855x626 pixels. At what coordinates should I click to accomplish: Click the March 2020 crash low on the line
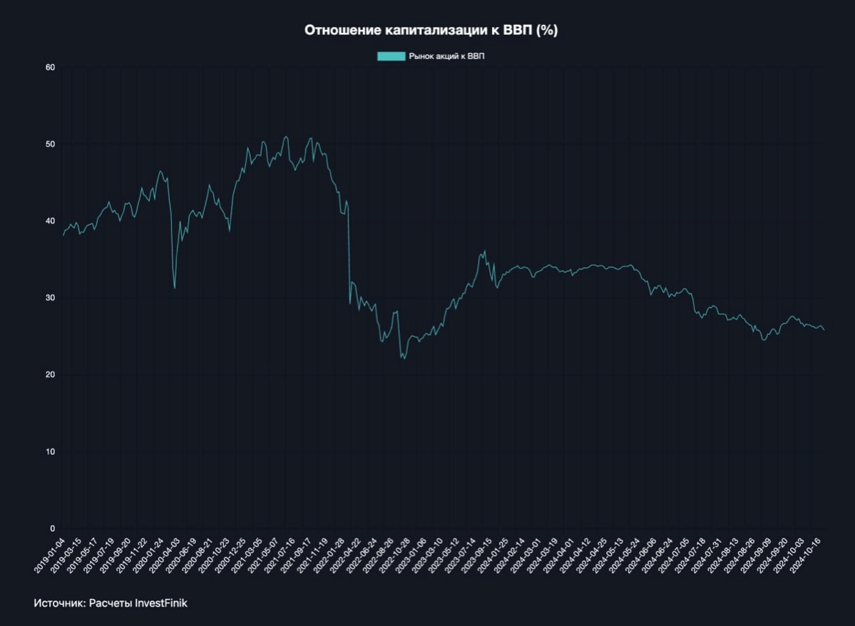click(175, 288)
